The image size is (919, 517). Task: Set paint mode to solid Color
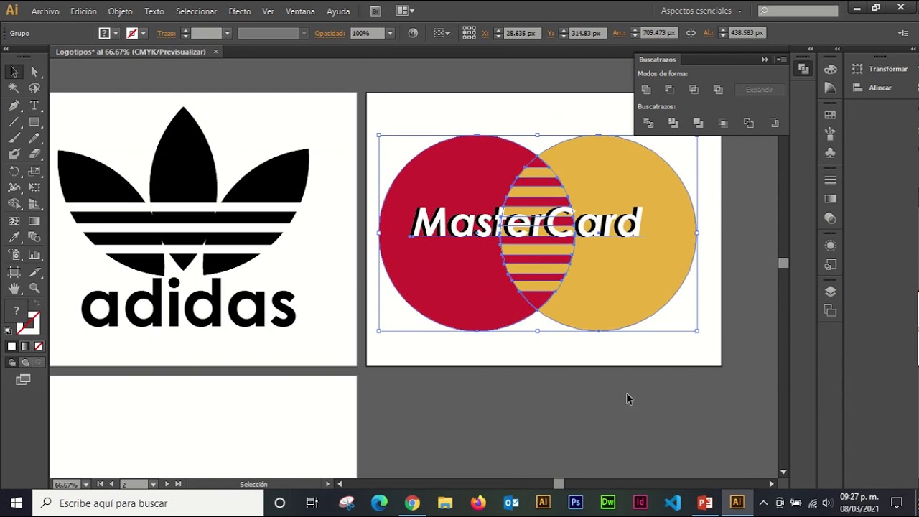point(11,346)
